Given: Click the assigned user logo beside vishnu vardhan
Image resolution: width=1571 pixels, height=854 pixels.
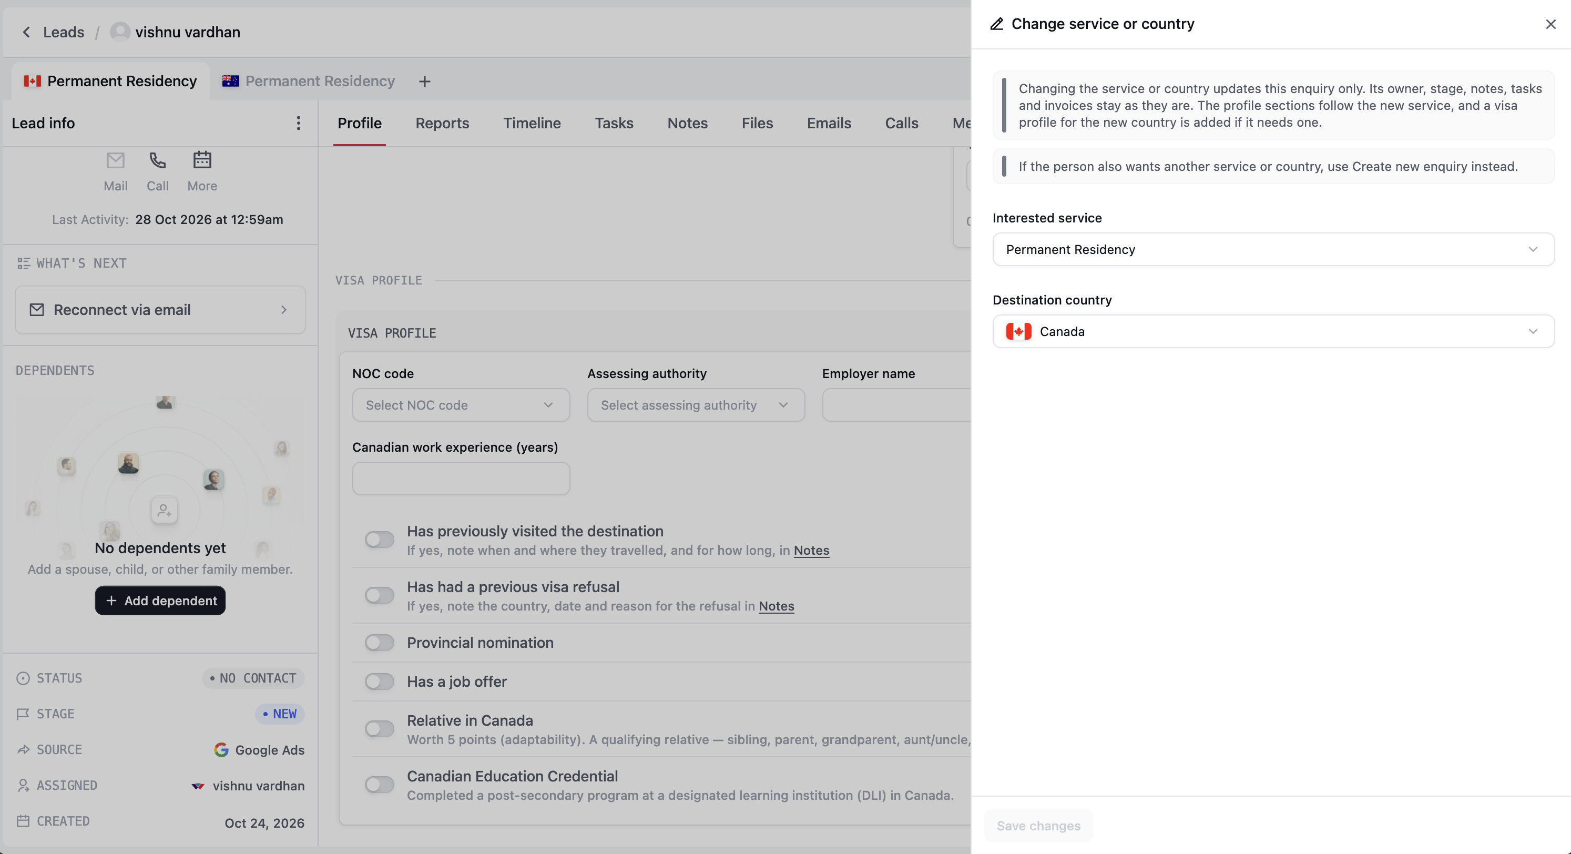Looking at the screenshot, I should point(198,786).
